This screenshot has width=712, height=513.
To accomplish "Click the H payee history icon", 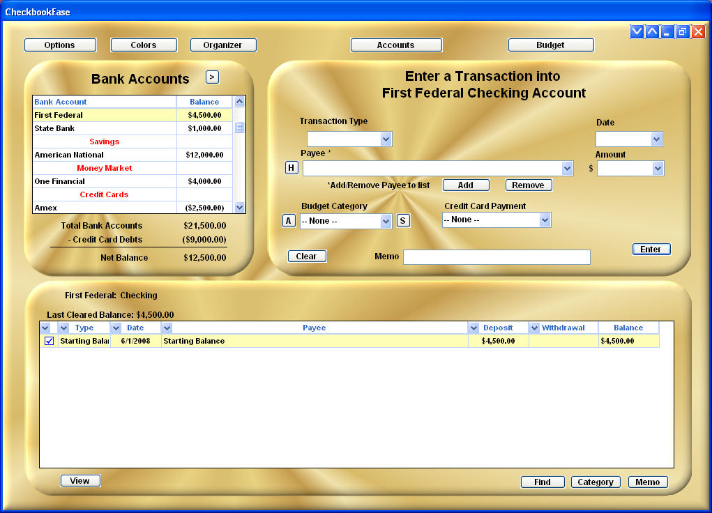I will coord(291,167).
